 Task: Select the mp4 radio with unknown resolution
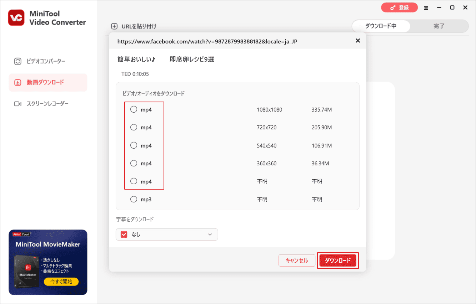coord(134,181)
